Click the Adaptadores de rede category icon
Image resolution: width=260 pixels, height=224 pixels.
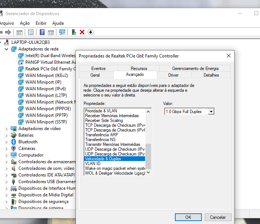[x=14, y=49]
